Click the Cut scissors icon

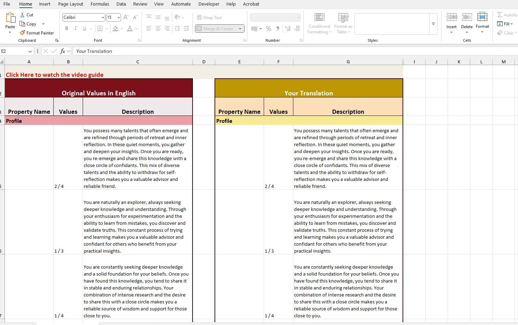pyautogui.click(x=23, y=15)
